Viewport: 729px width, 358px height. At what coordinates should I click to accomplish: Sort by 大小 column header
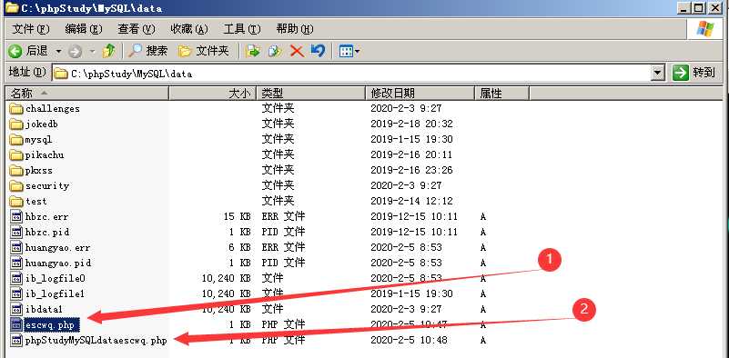tap(212, 94)
